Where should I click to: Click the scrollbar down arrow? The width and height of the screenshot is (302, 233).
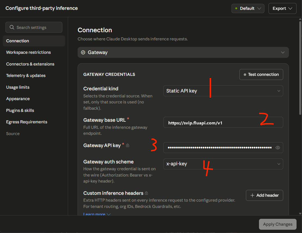click(x=300, y=214)
